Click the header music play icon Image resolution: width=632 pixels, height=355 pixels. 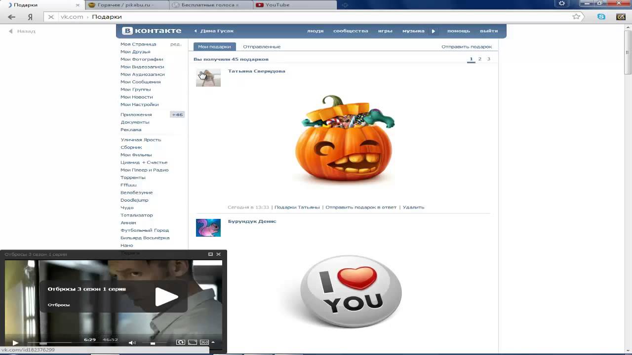(x=434, y=31)
